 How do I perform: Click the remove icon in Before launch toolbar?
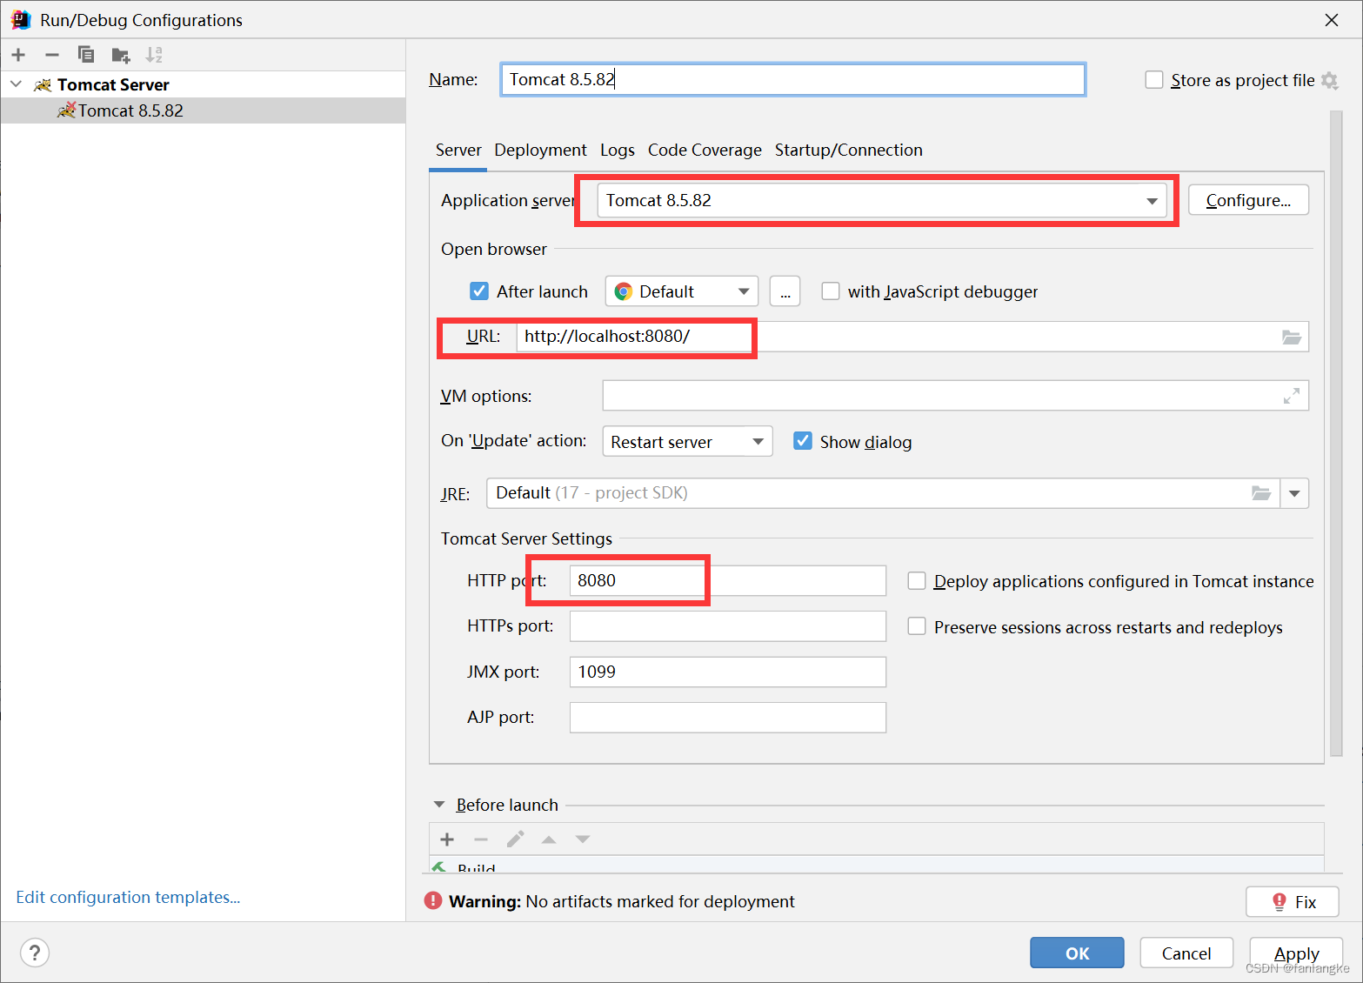pyautogui.click(x=481, y=839)
